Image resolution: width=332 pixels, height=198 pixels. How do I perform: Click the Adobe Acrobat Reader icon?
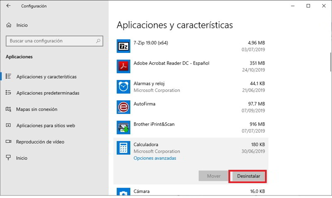(x=124, y=66)
